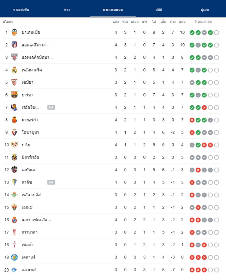The height and width of the screenshot is (280, 226).
Task: Select the Real Madrid crest
Action: pyautogui.click(x=14, y=70)
